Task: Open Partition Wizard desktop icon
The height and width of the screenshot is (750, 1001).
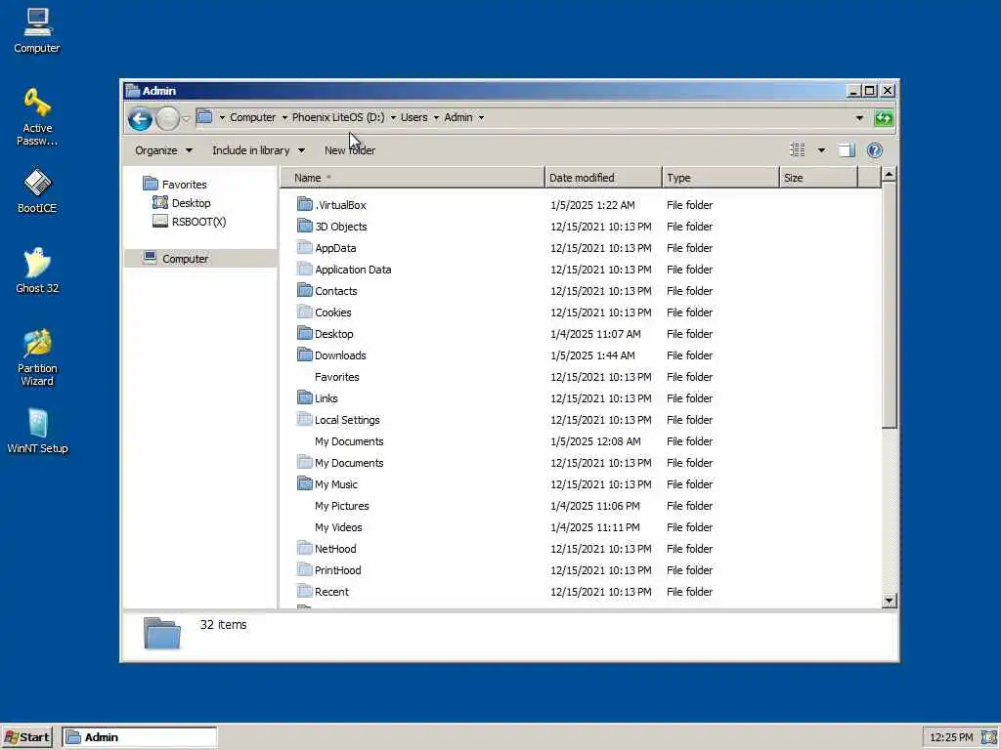Action: 37,357
